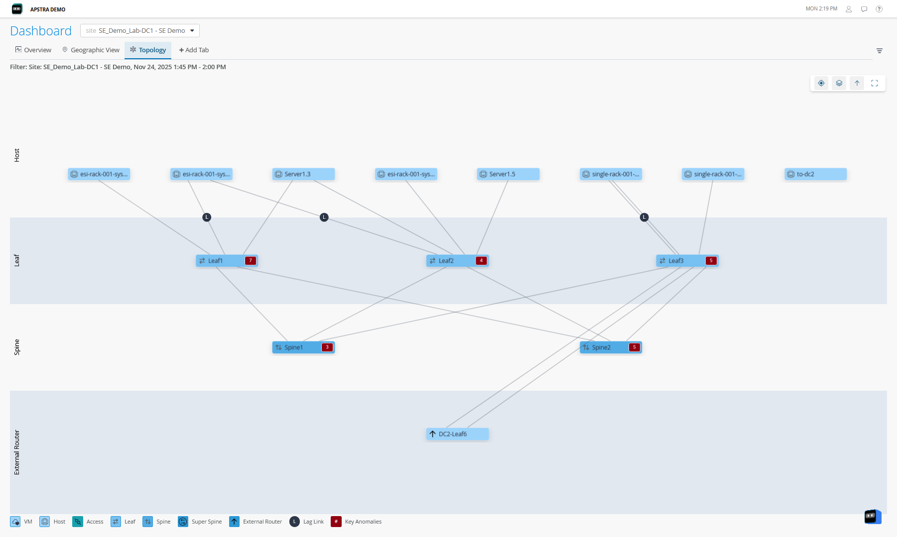Enter fullscreen view of the topology
Screen dimensions: 897x537
[x=874, y=83]
